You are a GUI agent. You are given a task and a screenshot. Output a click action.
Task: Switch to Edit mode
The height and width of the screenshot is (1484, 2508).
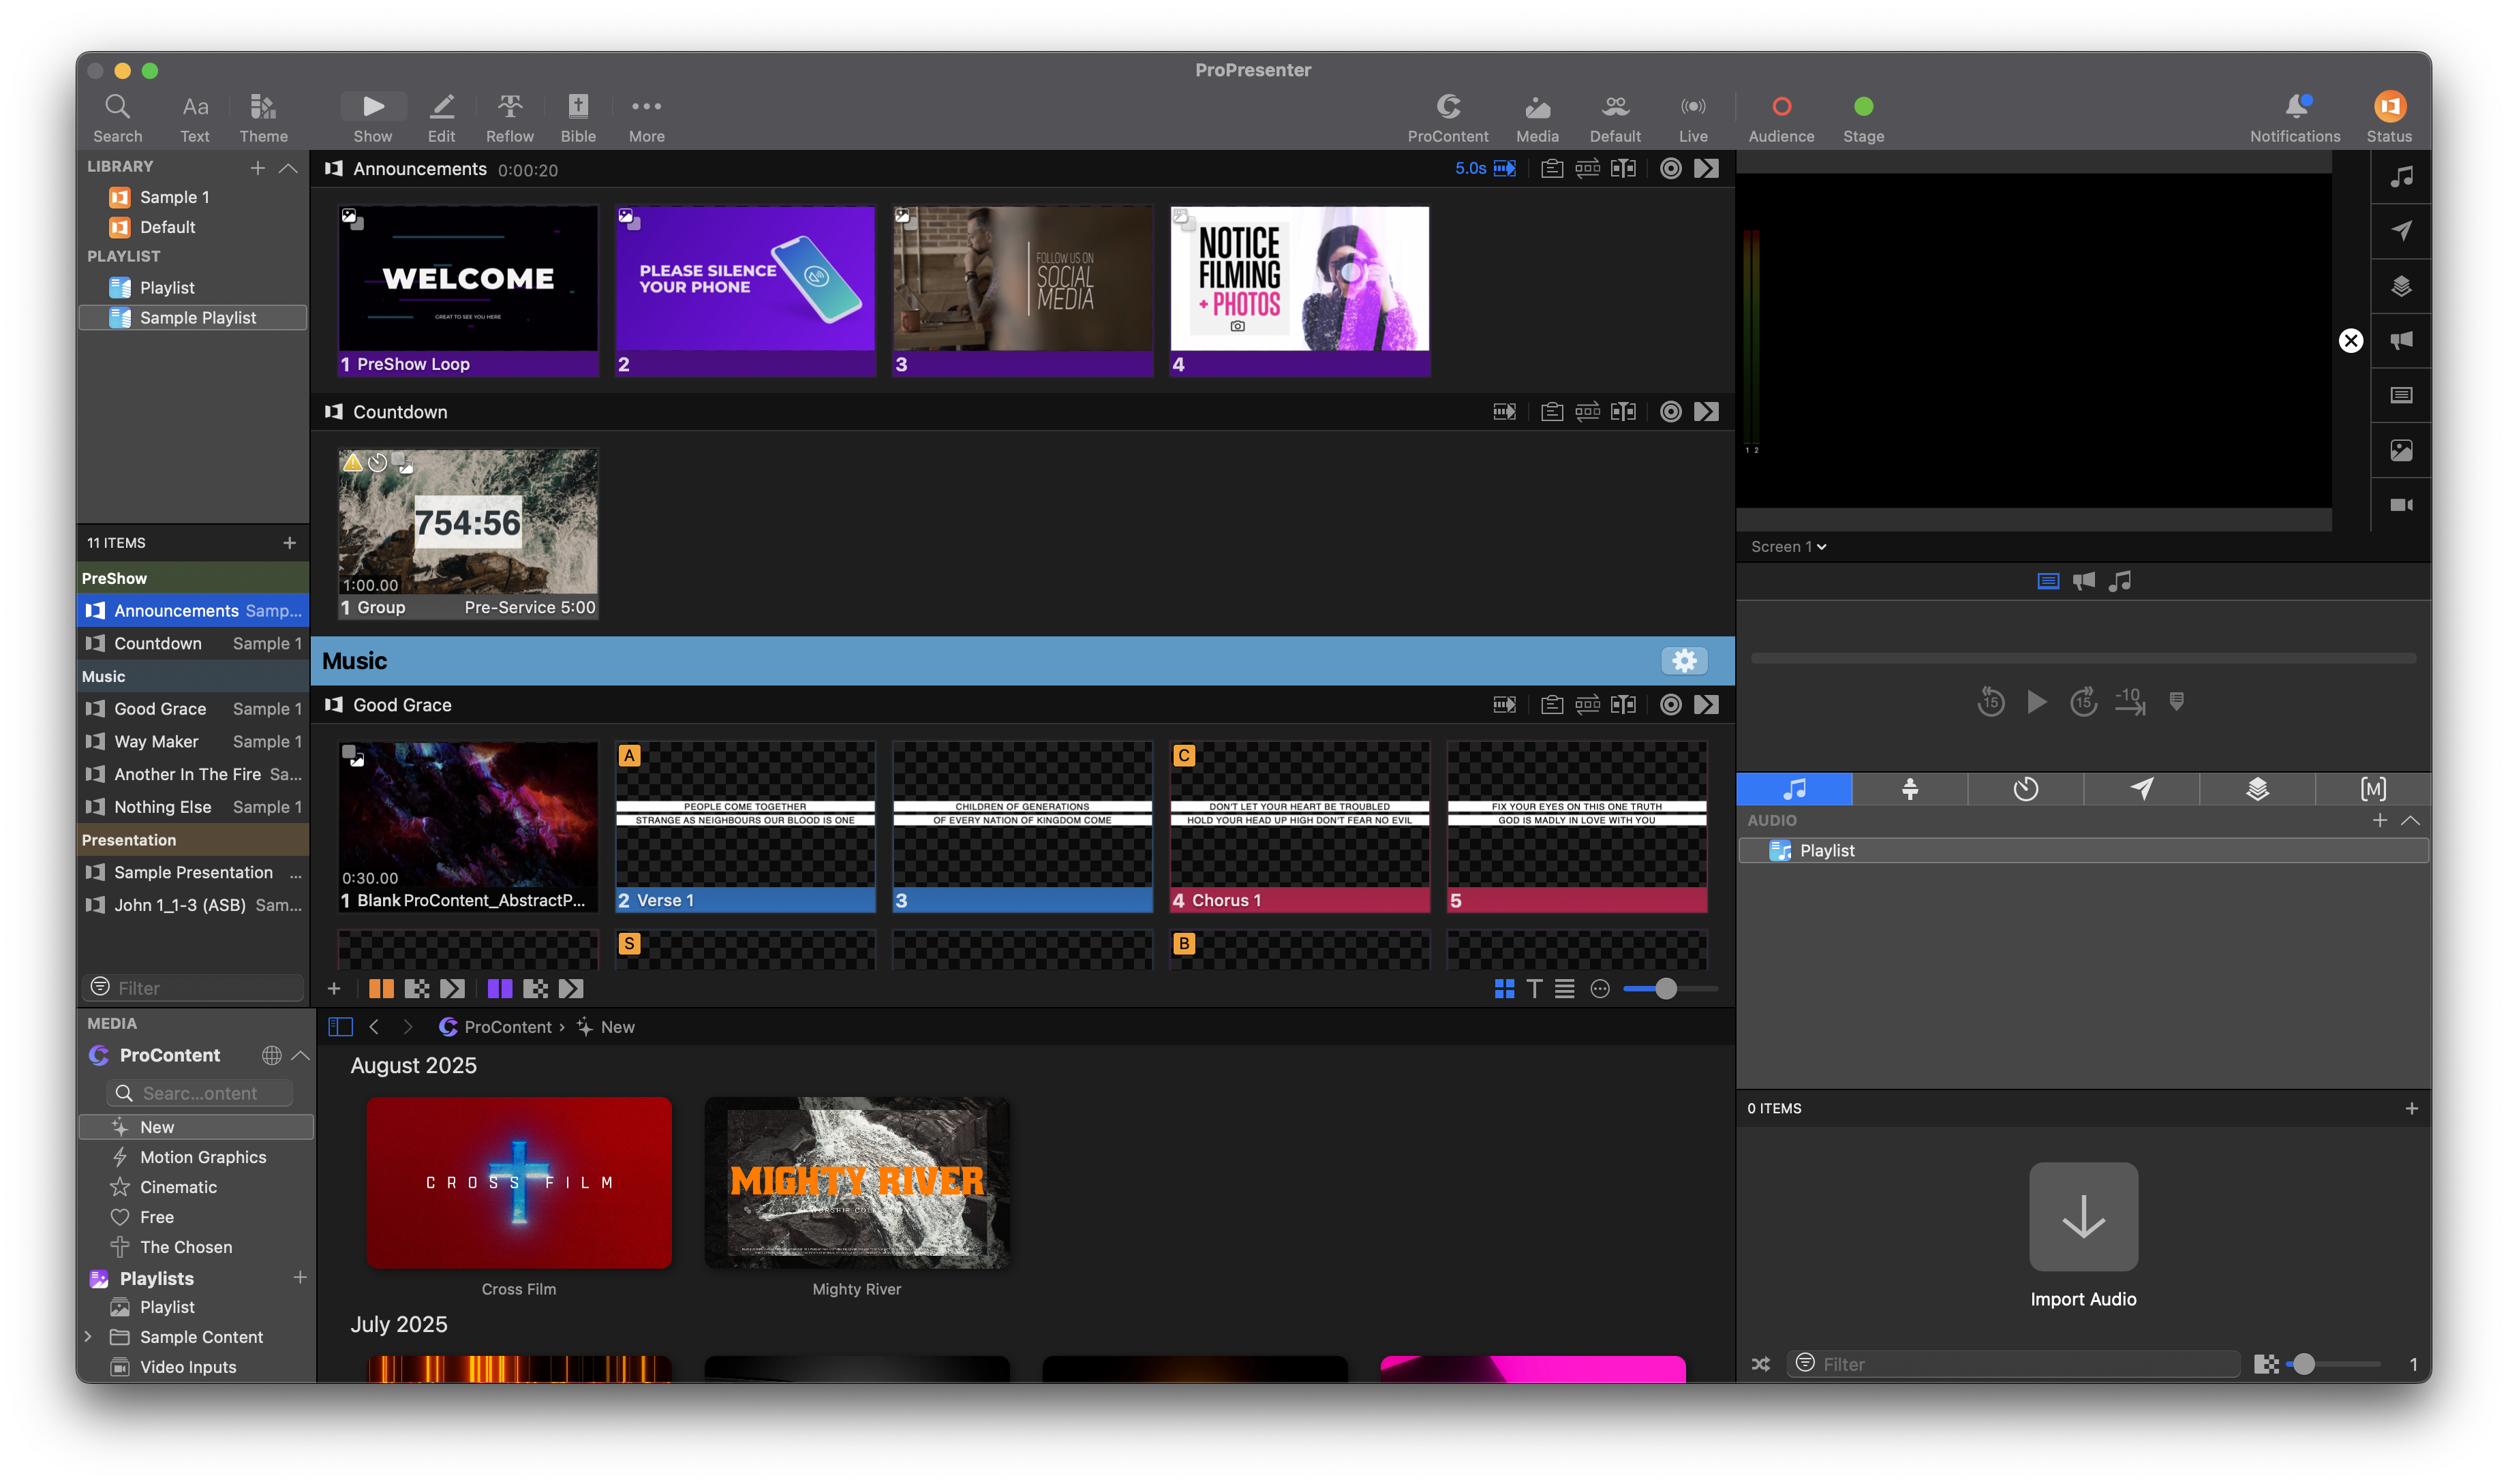click(441, 118)
